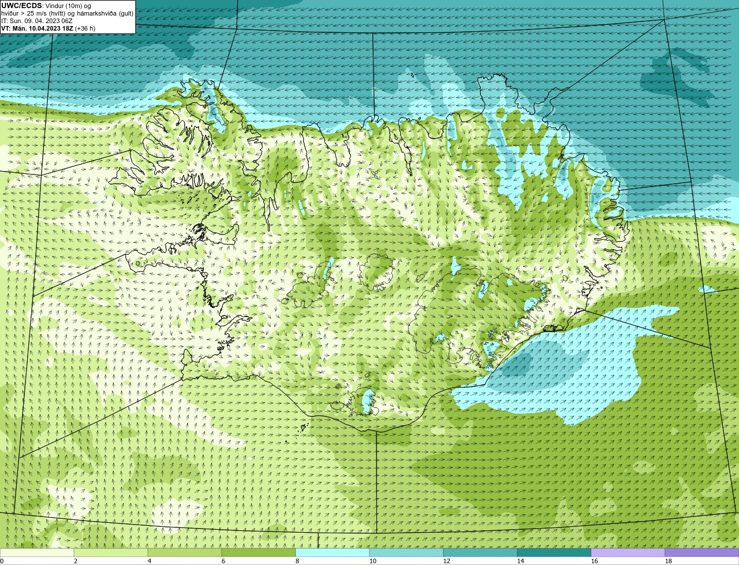Click the '4' label on the color scale
The height and width of the screenshot is (565, 739).
click(150, 561)
